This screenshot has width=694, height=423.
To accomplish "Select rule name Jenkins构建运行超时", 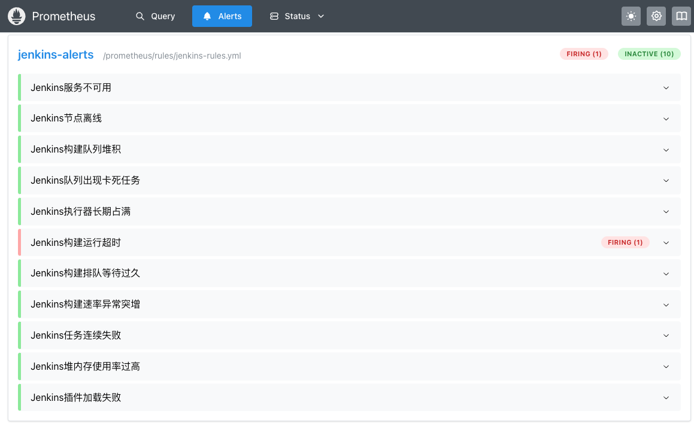I will pyautogui.click(x=75, y=242).
